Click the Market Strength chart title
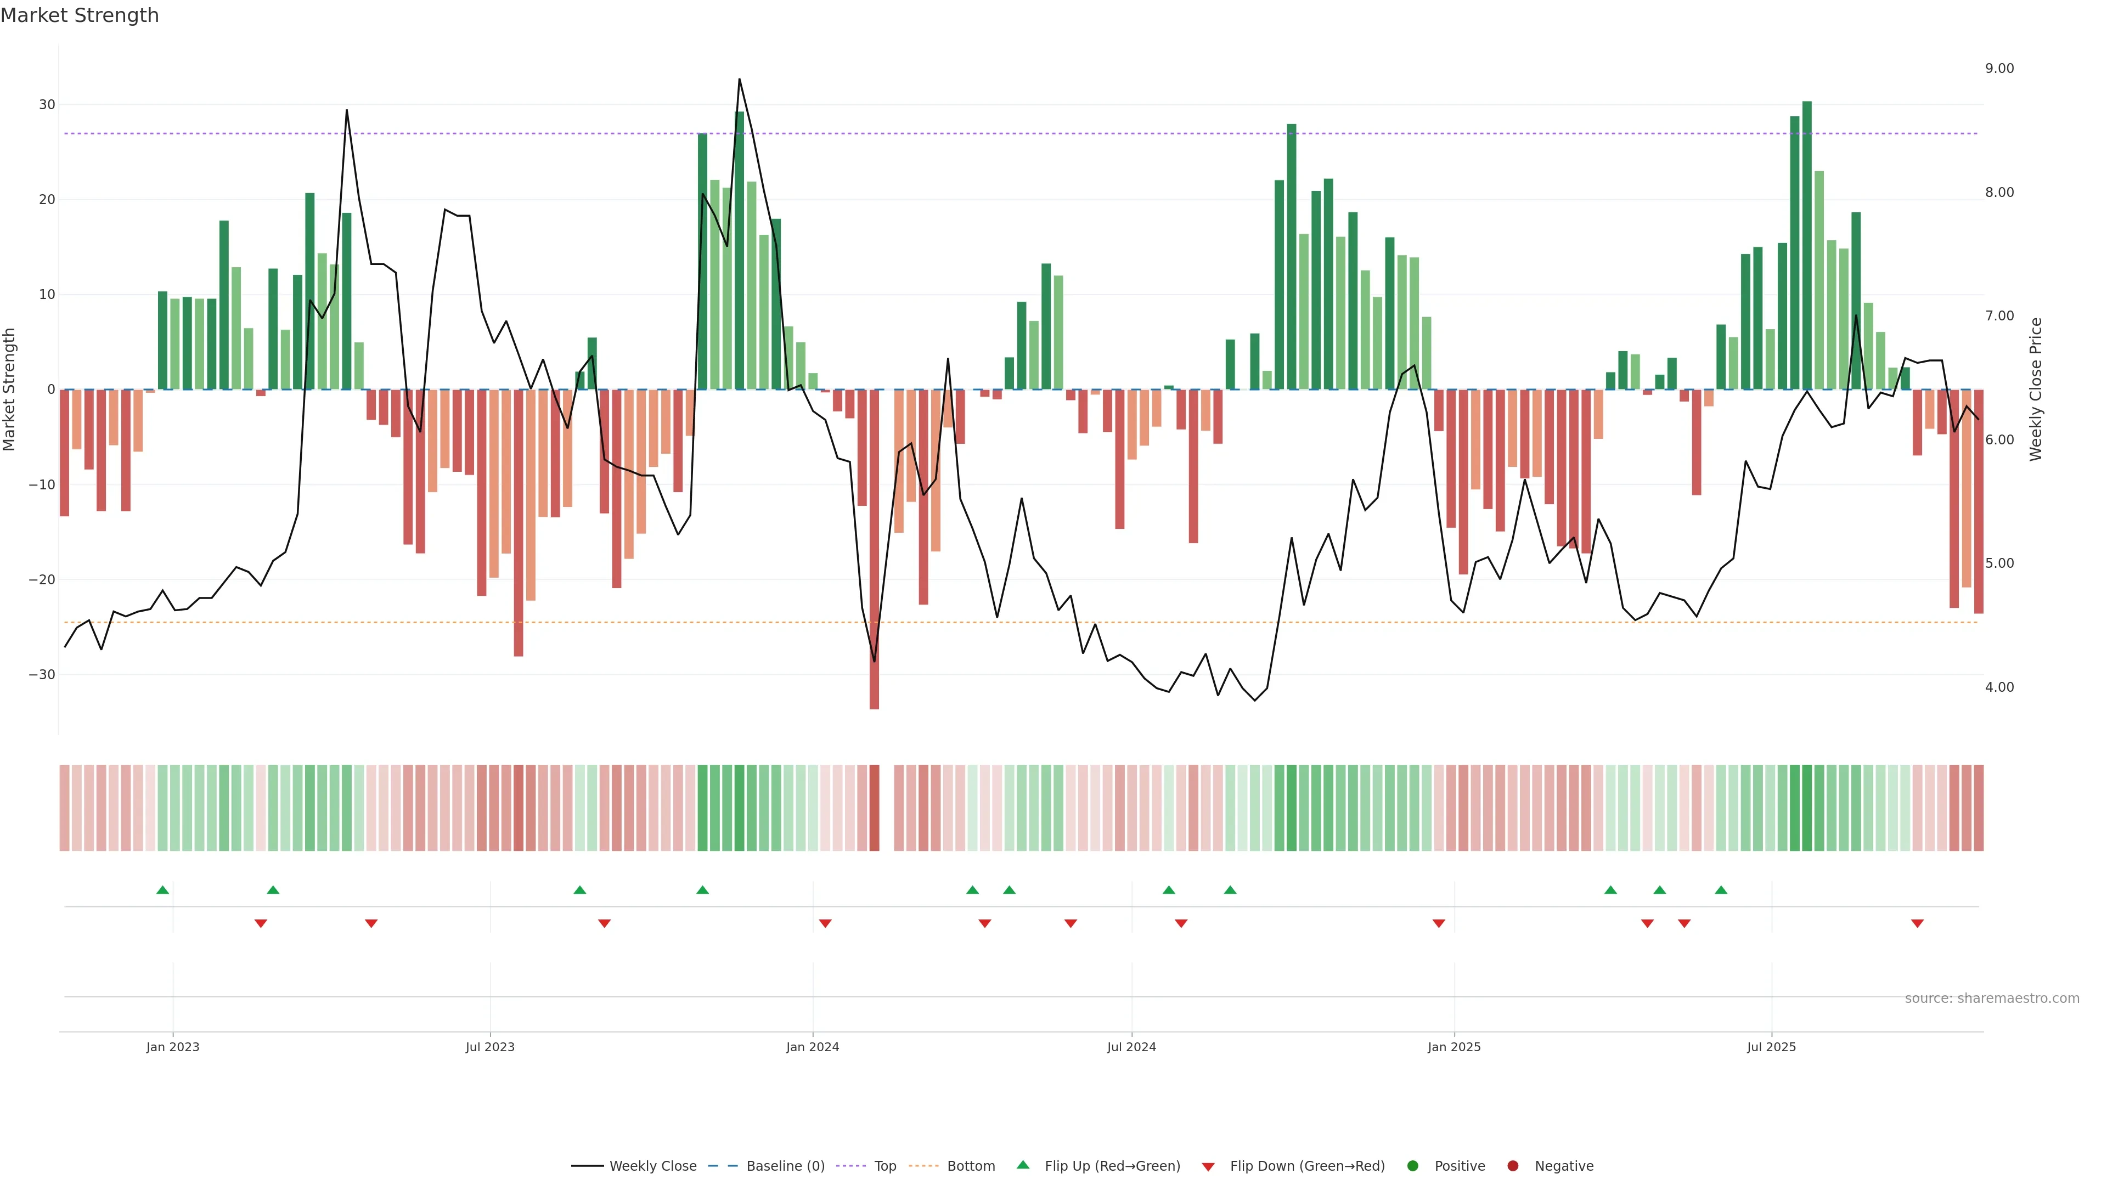 click(80, 15)
